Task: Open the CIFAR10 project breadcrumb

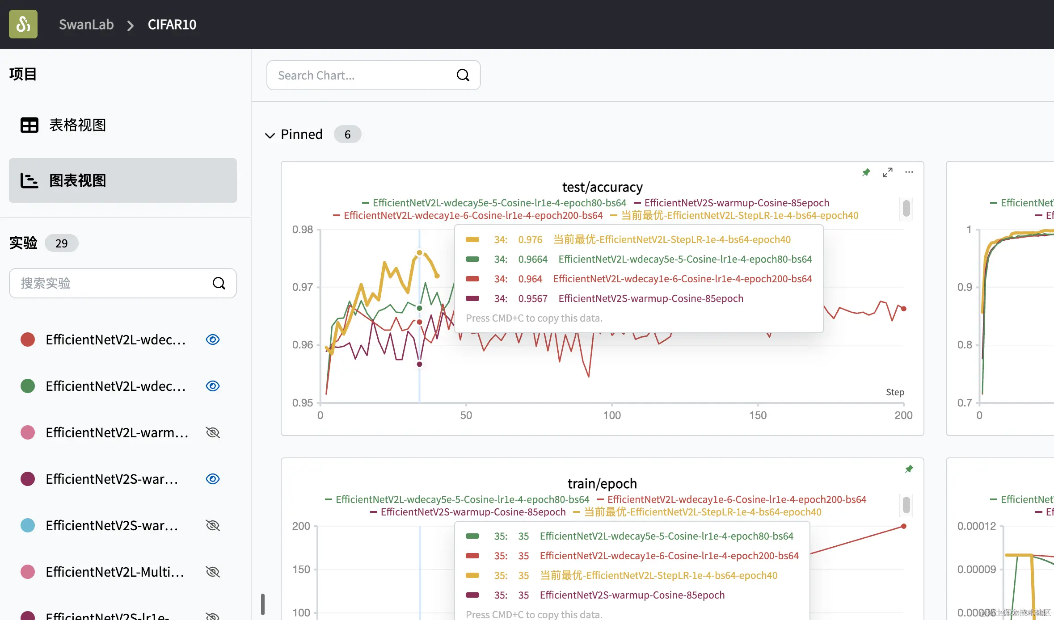Action: 172,25
